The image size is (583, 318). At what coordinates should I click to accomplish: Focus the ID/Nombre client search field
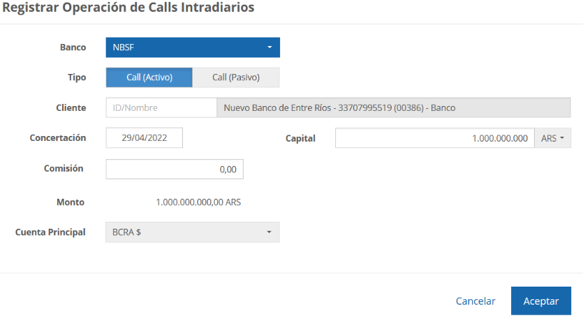pos(161,107)
